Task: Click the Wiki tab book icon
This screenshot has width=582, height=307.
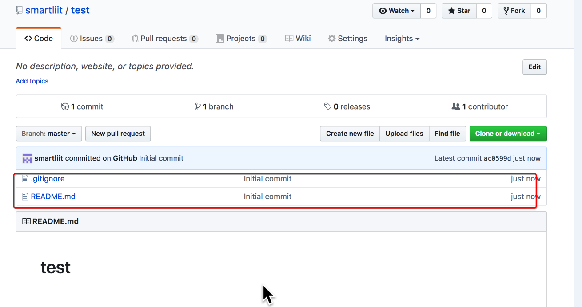Action: click(289, 39)
